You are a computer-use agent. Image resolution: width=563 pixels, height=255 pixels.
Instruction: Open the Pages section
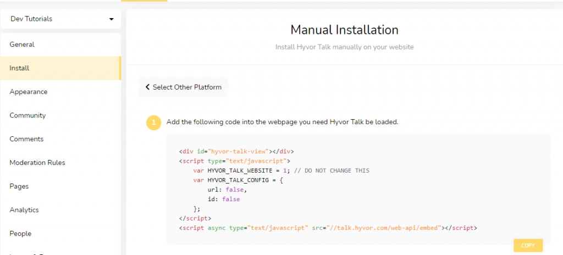[x=60, y=186]
